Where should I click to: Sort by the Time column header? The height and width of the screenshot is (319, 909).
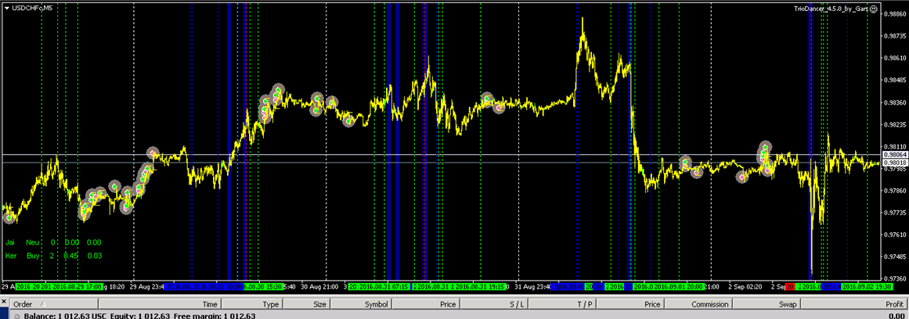(x=160, y=304)
